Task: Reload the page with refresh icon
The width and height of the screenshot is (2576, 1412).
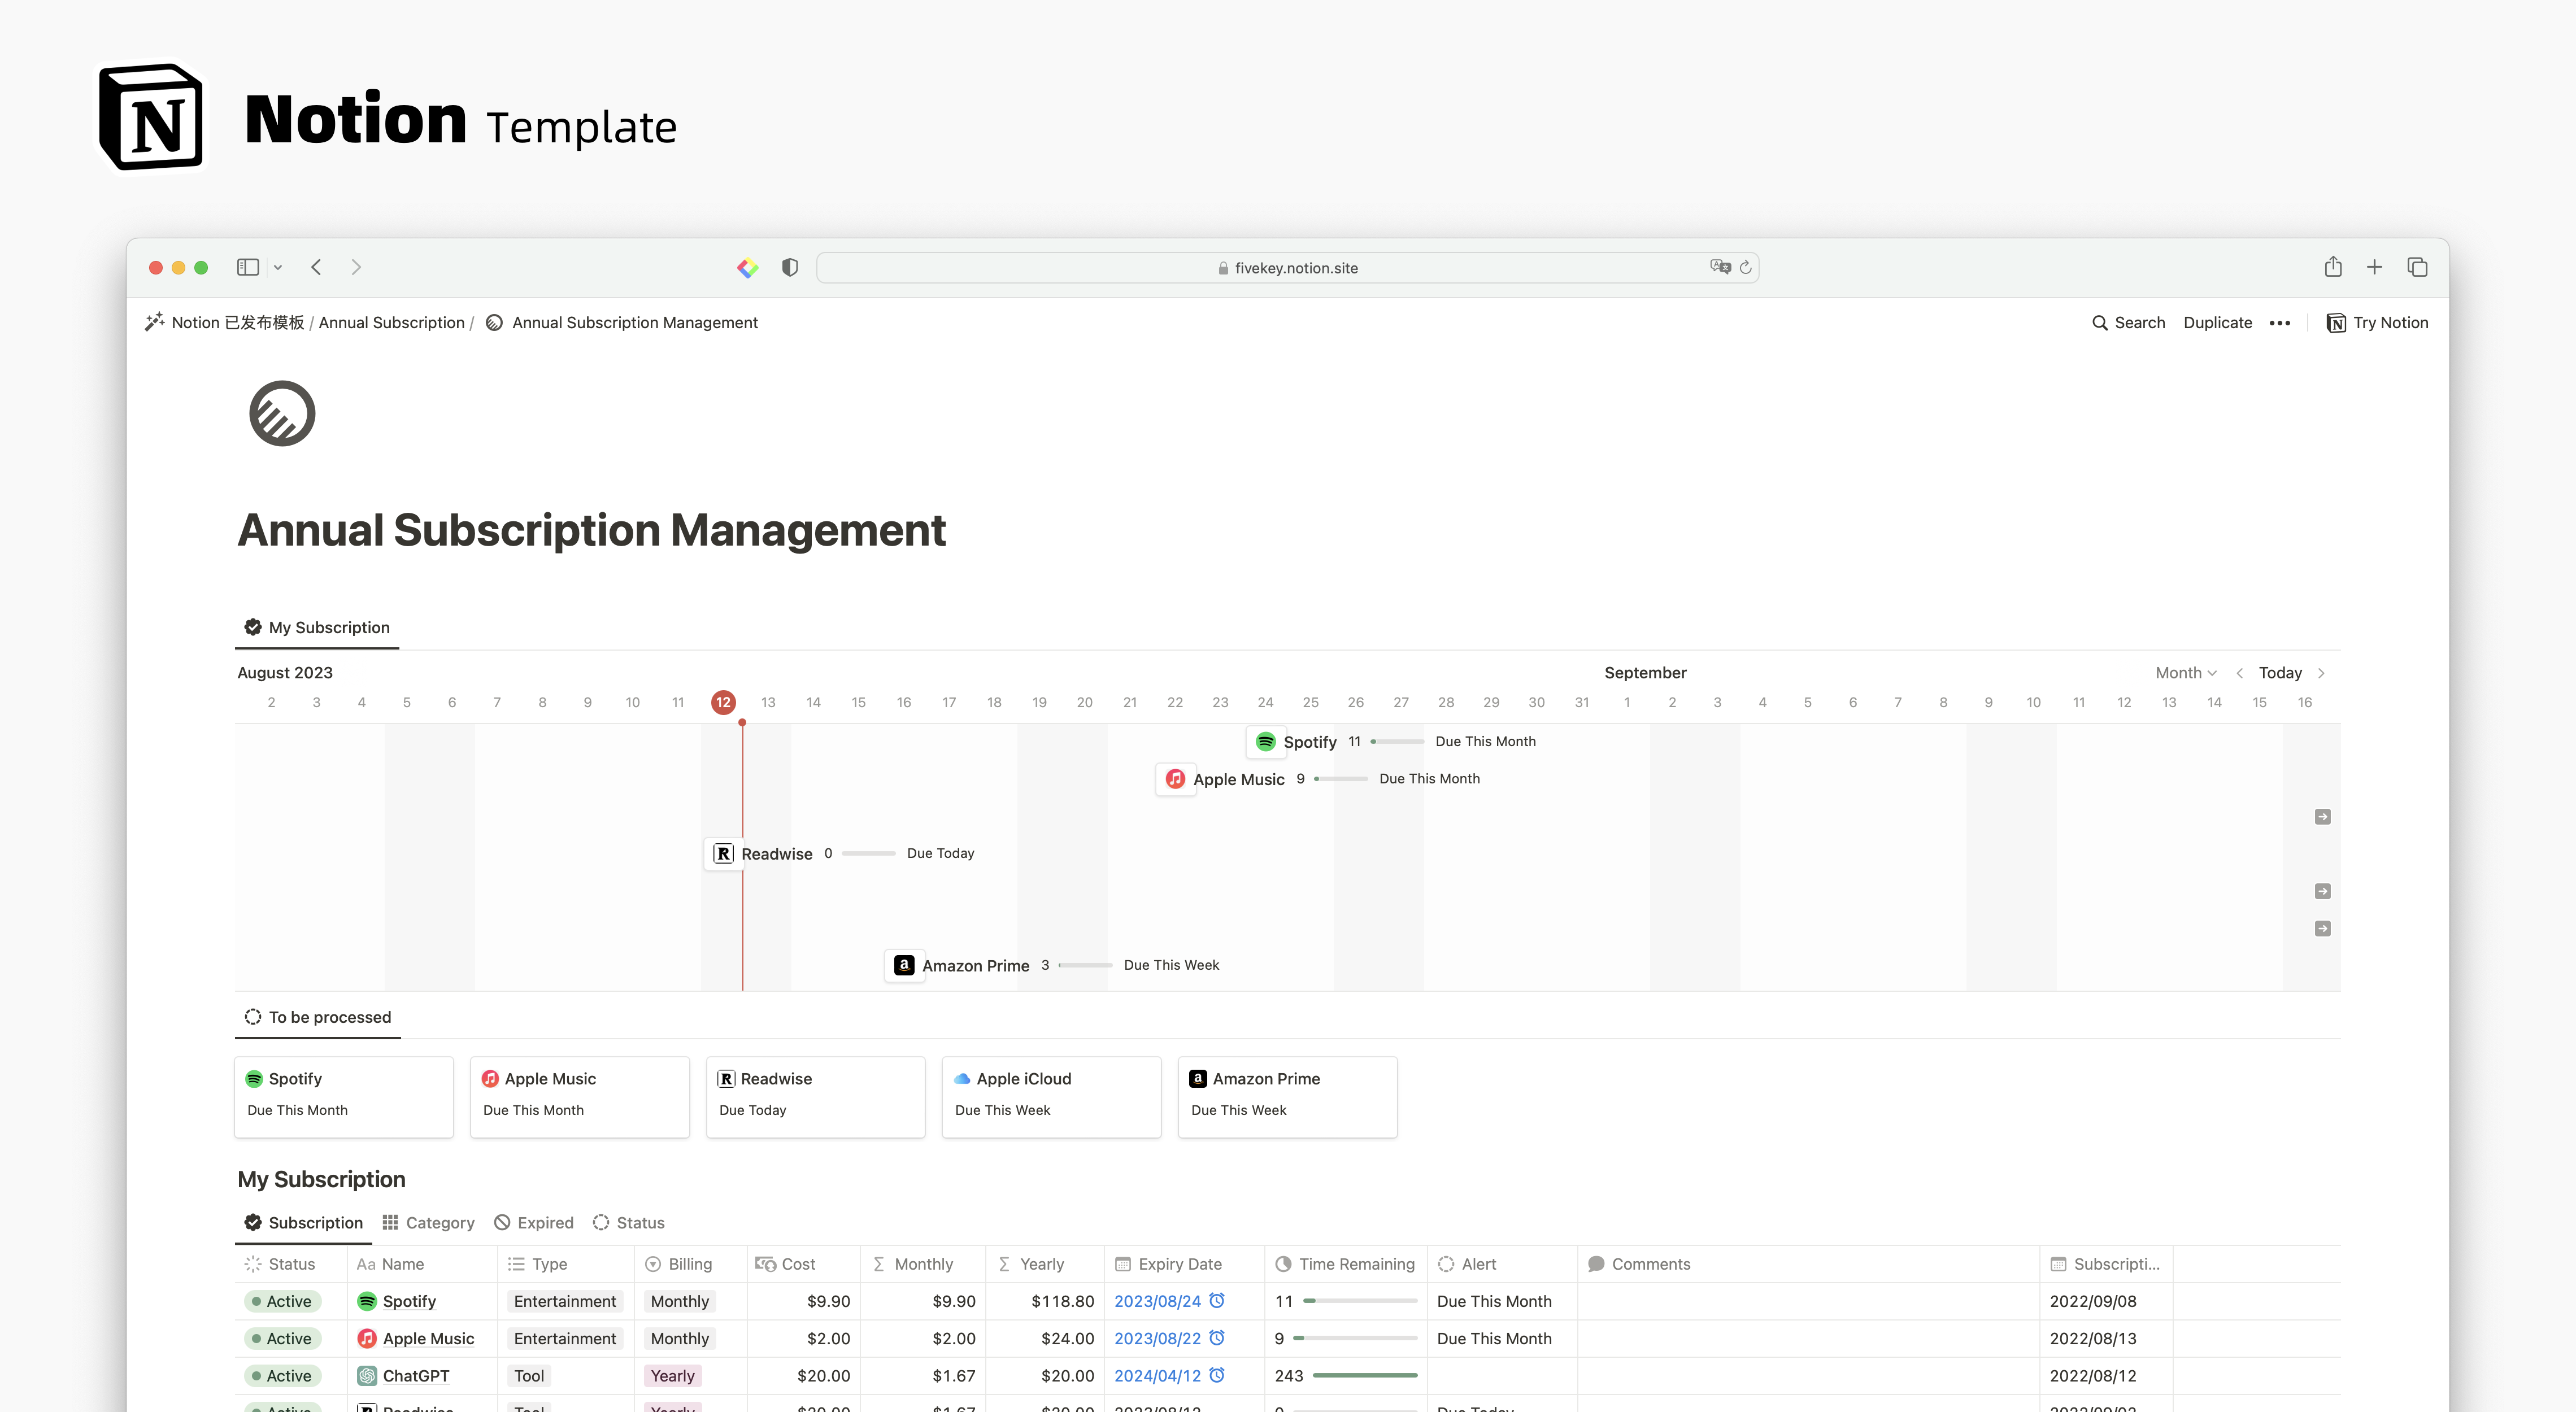Action: tap(1745, 267)
